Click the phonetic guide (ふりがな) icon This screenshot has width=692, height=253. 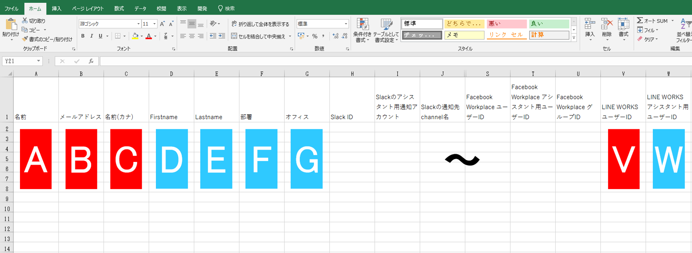pos(166,36)
